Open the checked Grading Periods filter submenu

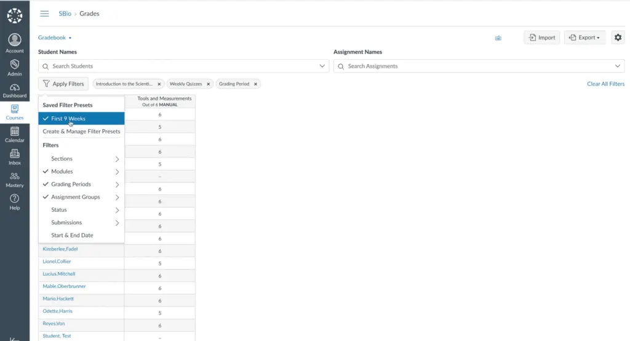click(81, 184)
